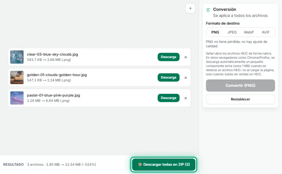
Task: Download clear-03-blue-sky-clouds converted file
Action: 169,57
